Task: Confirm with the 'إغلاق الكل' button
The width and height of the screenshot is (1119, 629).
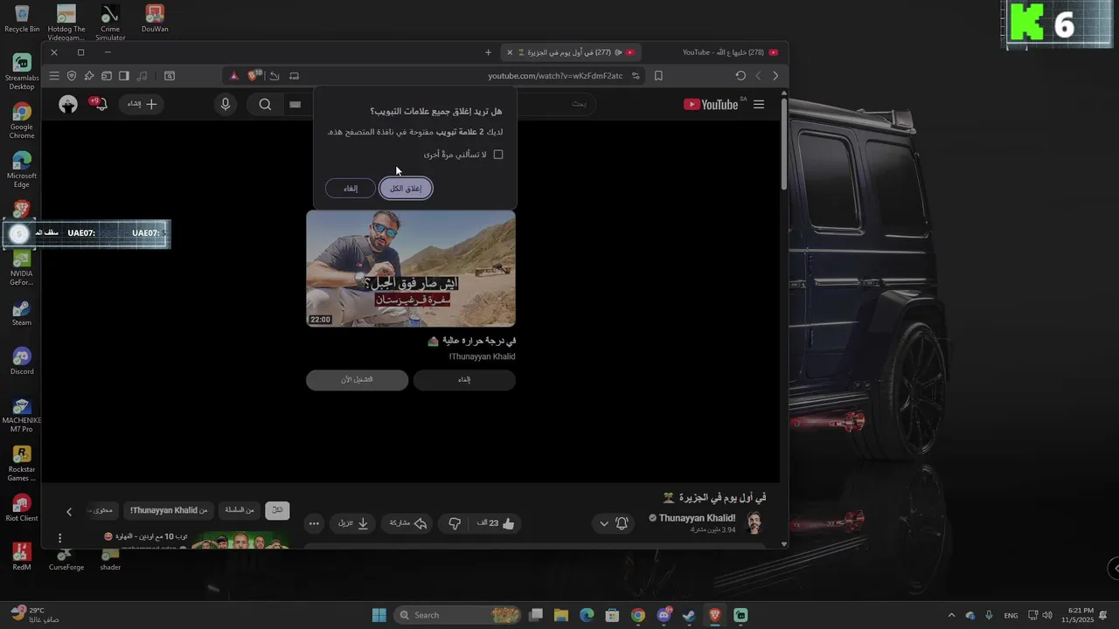Action: pos(406,189)
